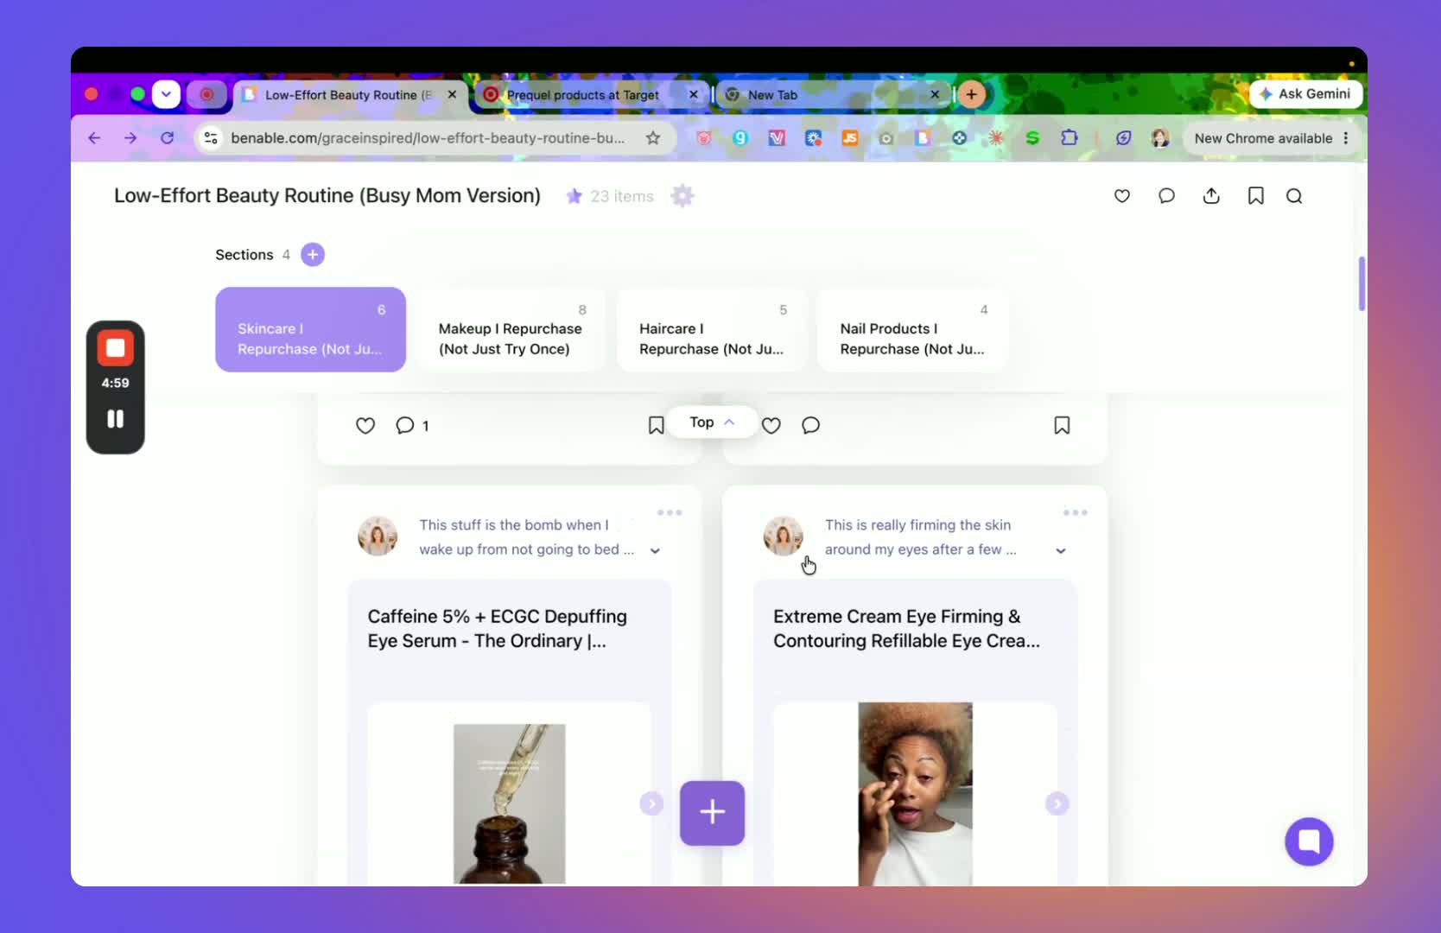The image size is (1441, 933).
Task: Click the heart icon in the list header
Action: [1121, 196]
